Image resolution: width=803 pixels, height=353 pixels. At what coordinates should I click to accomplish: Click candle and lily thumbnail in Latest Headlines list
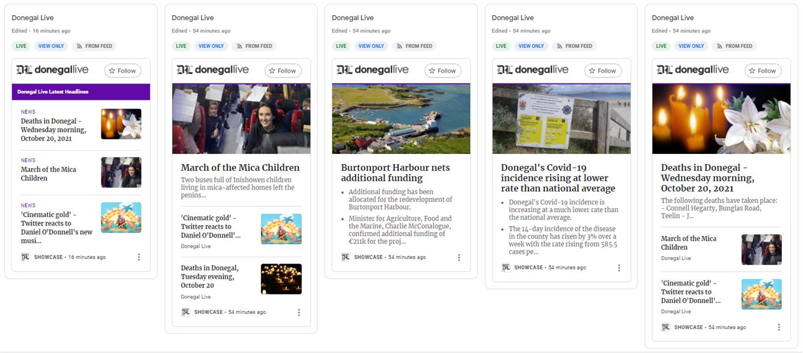coord(121,124)
